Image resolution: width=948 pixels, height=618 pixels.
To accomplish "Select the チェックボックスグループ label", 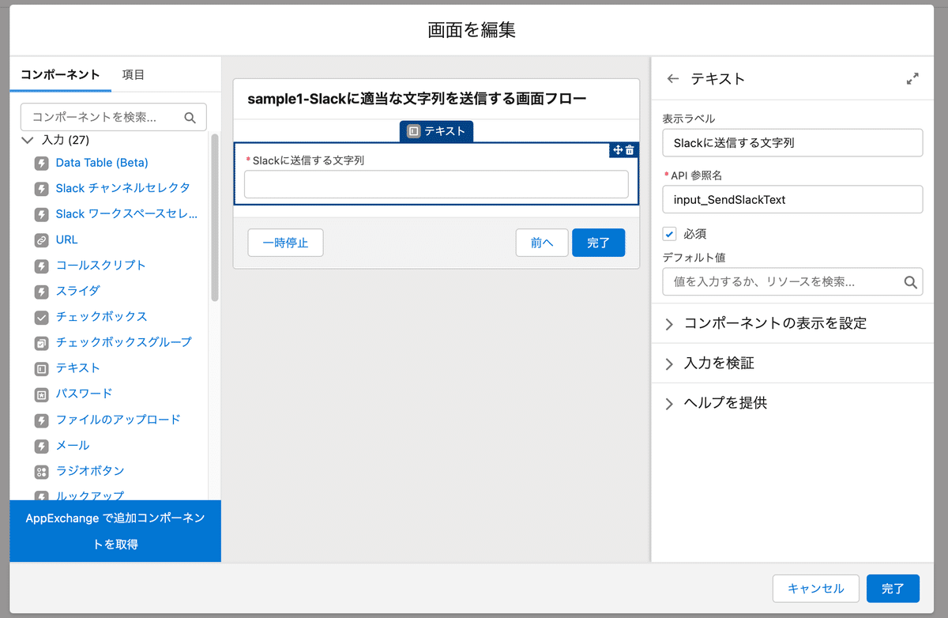I will pos(124,342).
